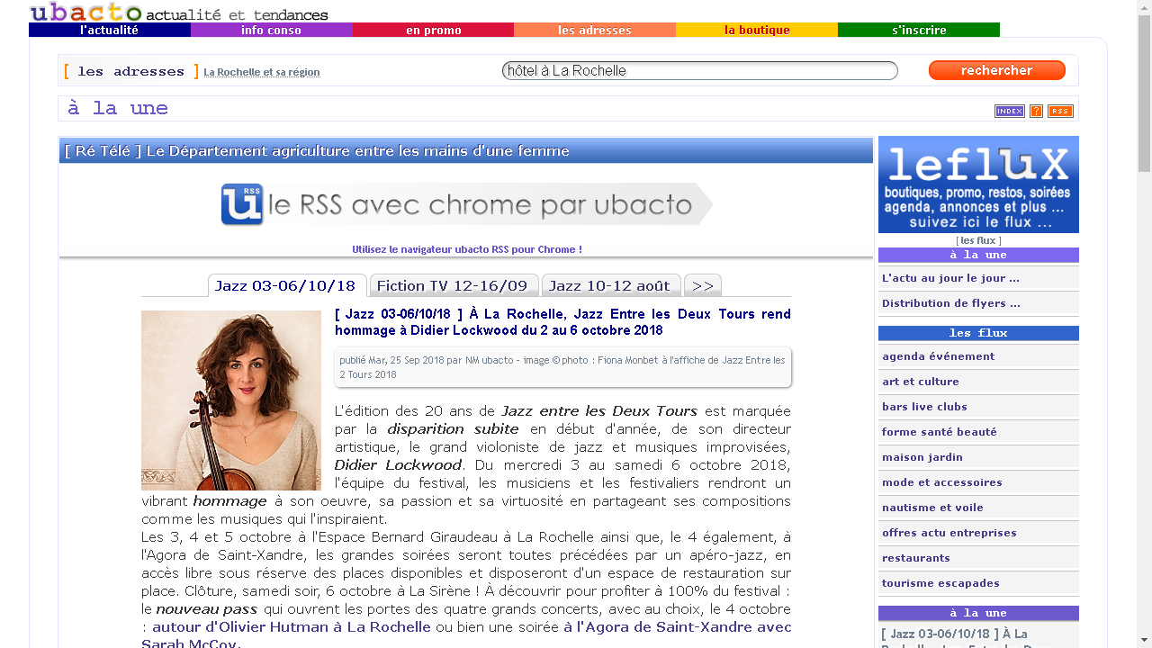Image resolution: width=1152 pixels, height=648 pixels.
Task: Click the 'les flux' link under the banner
Action: [x=978, y=240]
